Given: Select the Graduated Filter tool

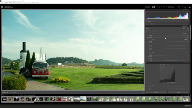Looking at the screenshot, I should click(152, 24).
